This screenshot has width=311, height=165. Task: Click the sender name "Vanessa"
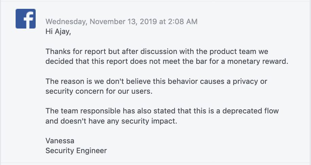pyautogui.click(x=60, y=141)
